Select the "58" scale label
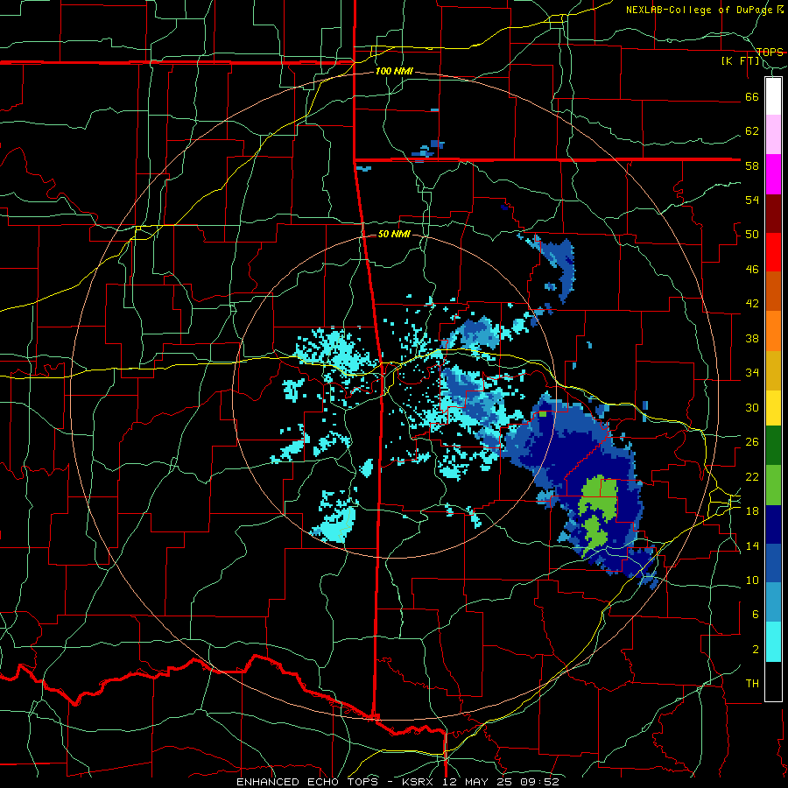 point(752,165)
